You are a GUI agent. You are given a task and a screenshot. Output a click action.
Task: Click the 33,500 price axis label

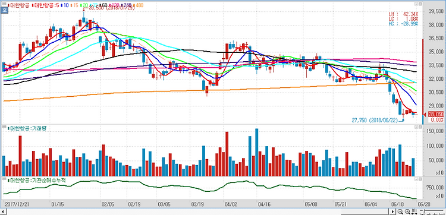pos(436,65)
